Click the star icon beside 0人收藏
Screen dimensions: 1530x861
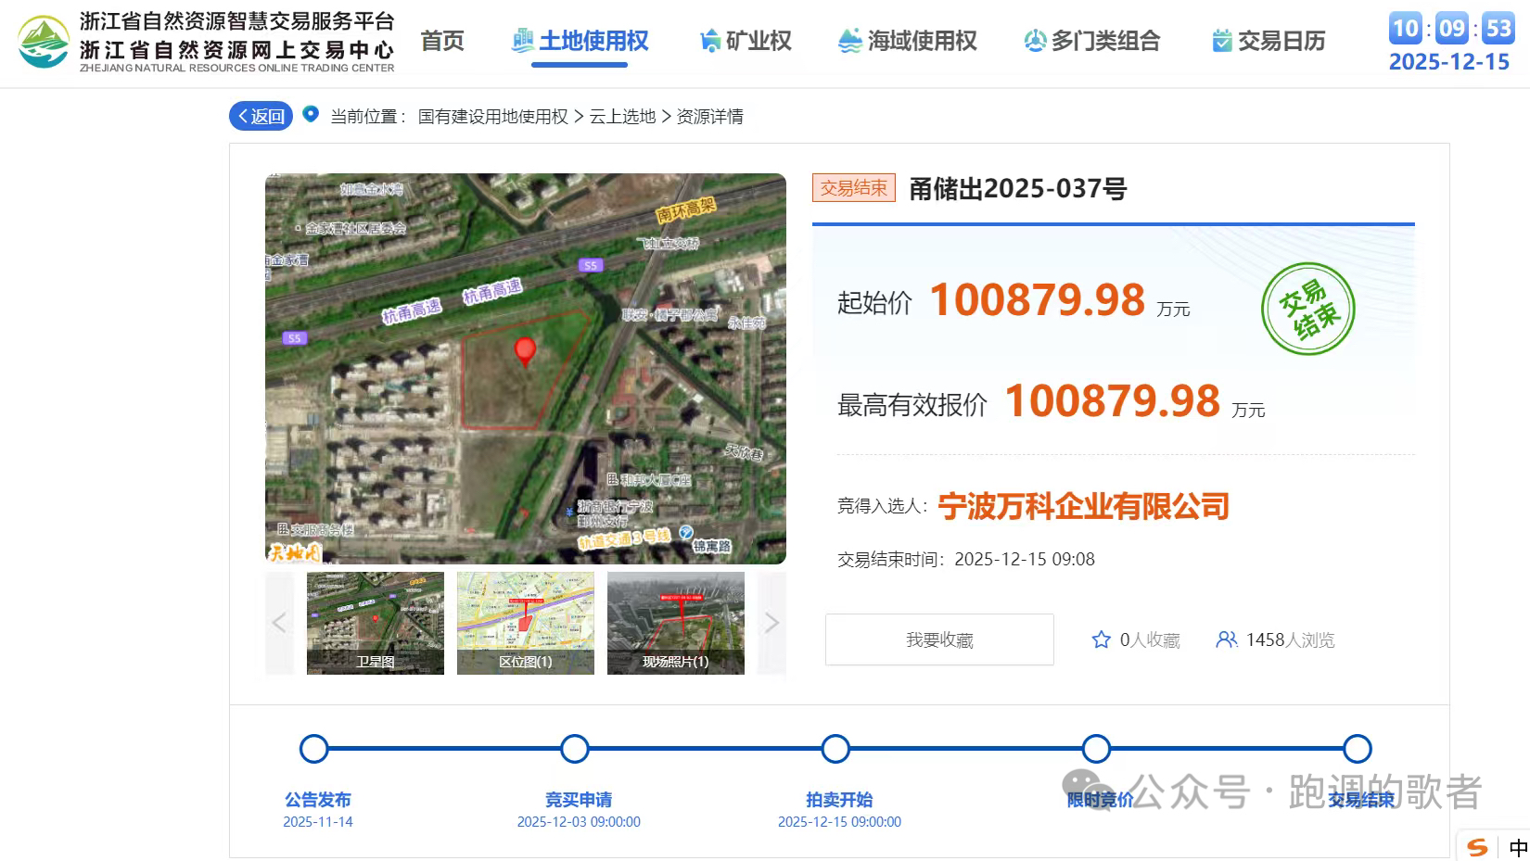(x=1102, y=639)
